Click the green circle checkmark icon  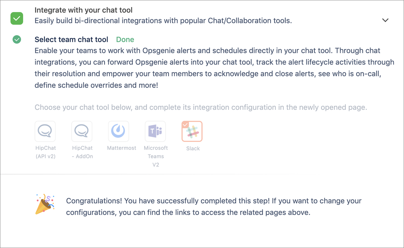pyautogui.click(x=16, y=39)
